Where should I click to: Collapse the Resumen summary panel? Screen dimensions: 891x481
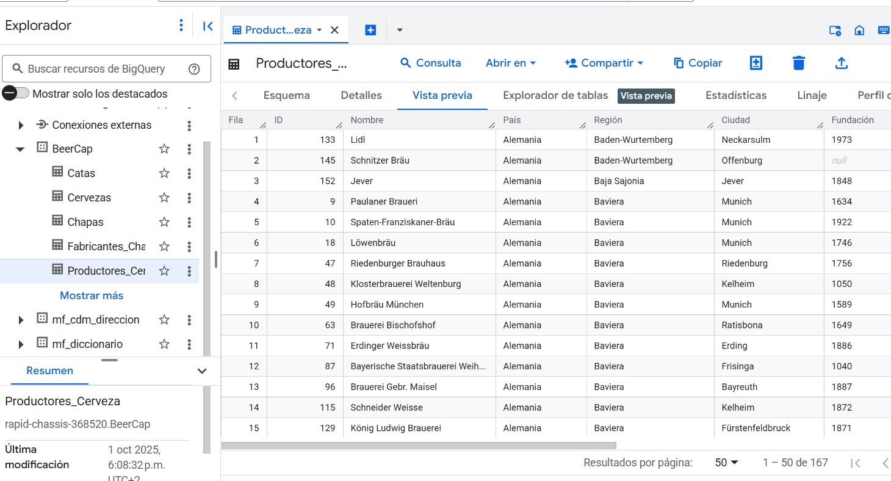point(202,371)
